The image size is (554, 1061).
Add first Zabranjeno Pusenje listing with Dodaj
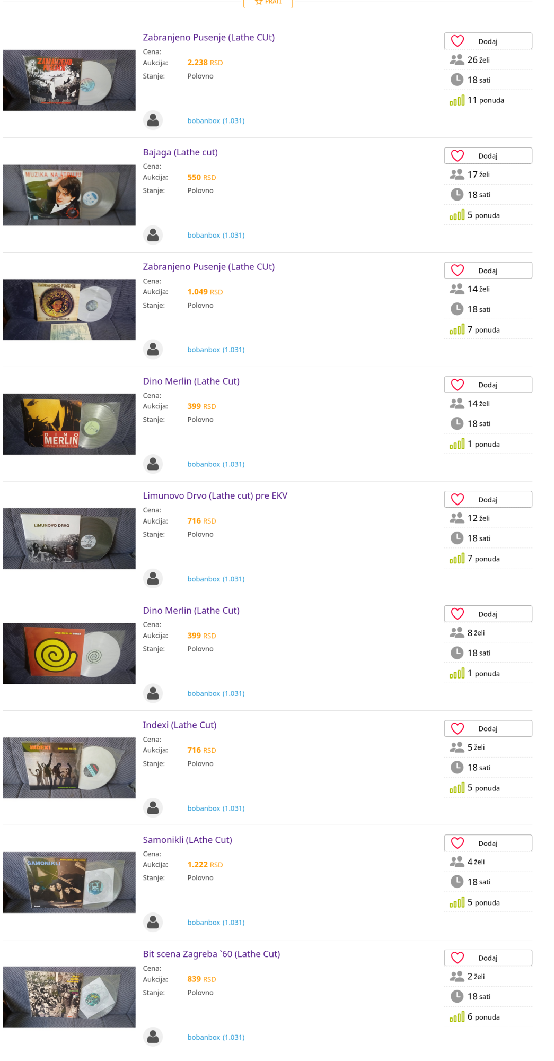tap(488, 41)
